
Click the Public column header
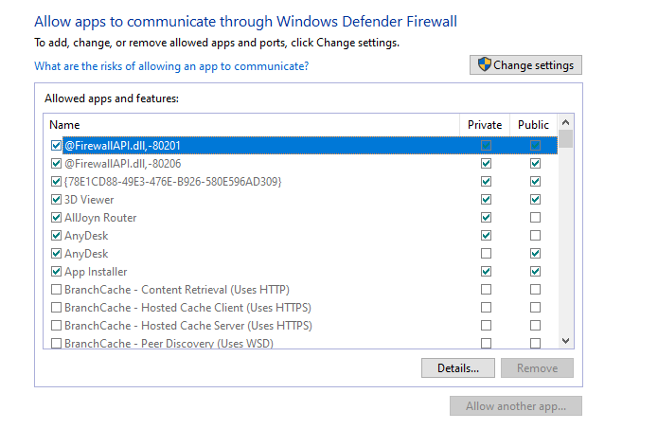click(534, 124)
